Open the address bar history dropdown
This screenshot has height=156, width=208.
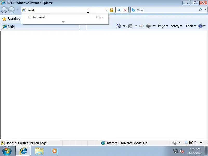click(106, 10)
